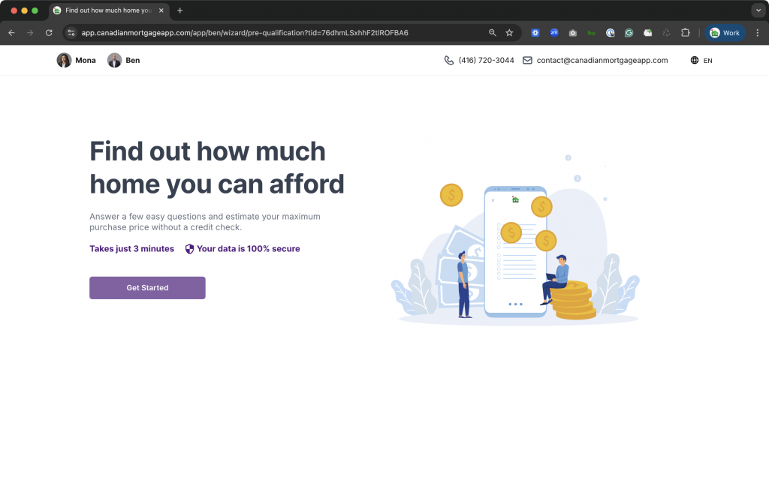Bookmark this page with the star icon
769x483 pixels.
pyautogui.click(x=509, y=33)
